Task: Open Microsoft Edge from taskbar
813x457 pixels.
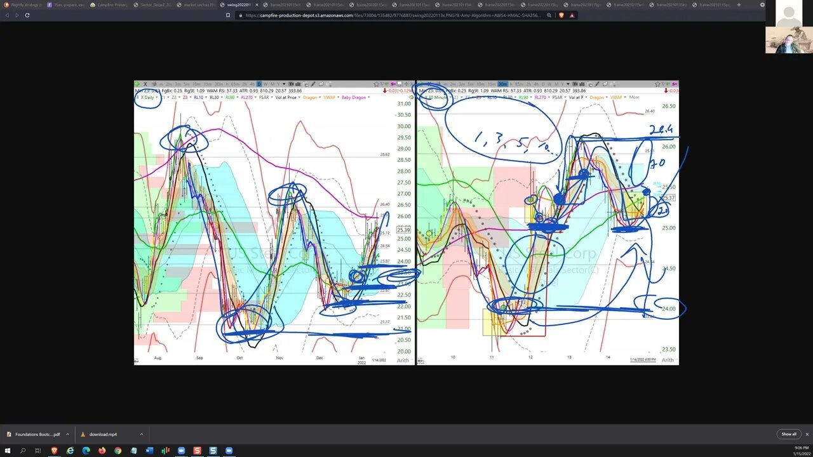Action: [86, 451]
